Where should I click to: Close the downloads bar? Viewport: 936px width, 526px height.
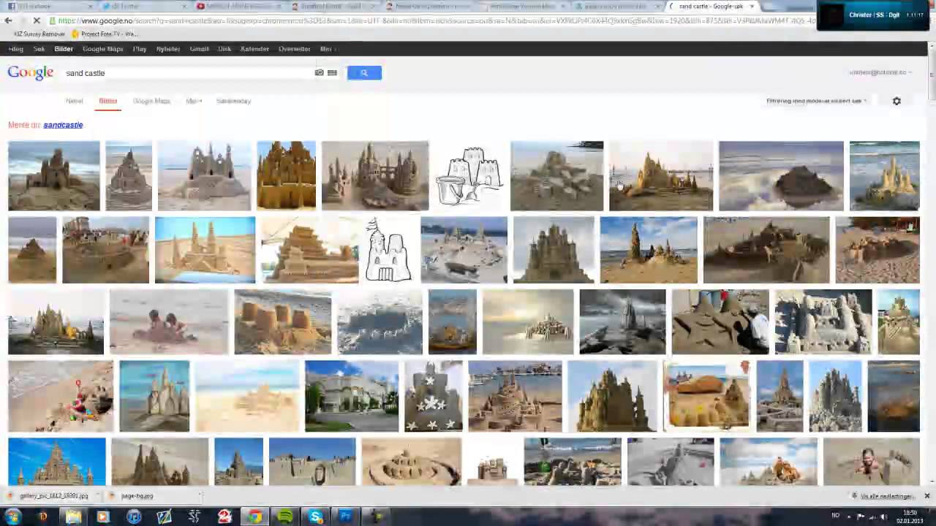click(x=926, y=496)
